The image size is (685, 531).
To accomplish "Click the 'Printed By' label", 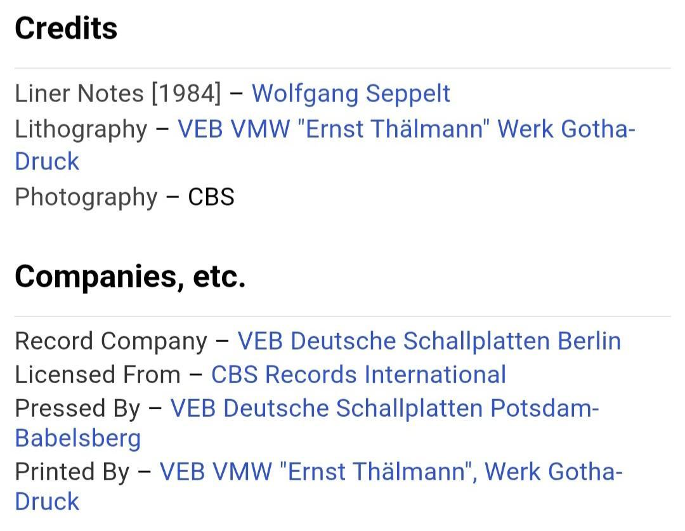I will pyautogui.click(x=72, y=472).
